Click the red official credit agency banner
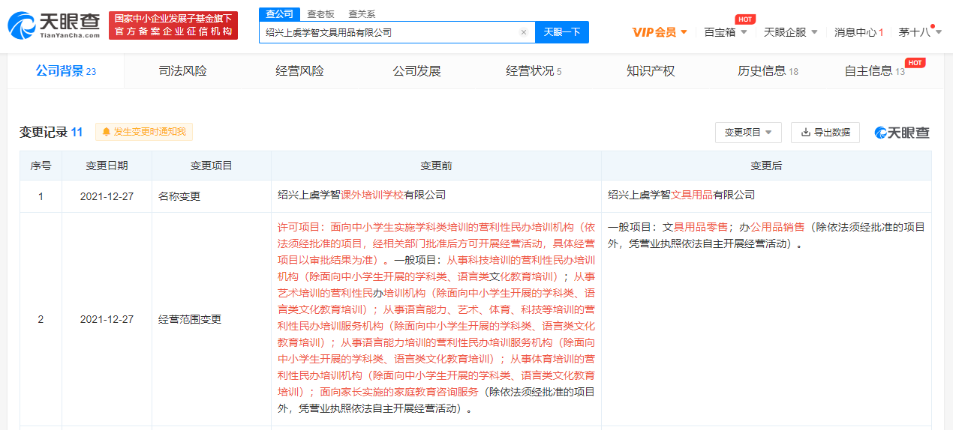Viewport: 953px width, 430px height. [x=173, y=25]
